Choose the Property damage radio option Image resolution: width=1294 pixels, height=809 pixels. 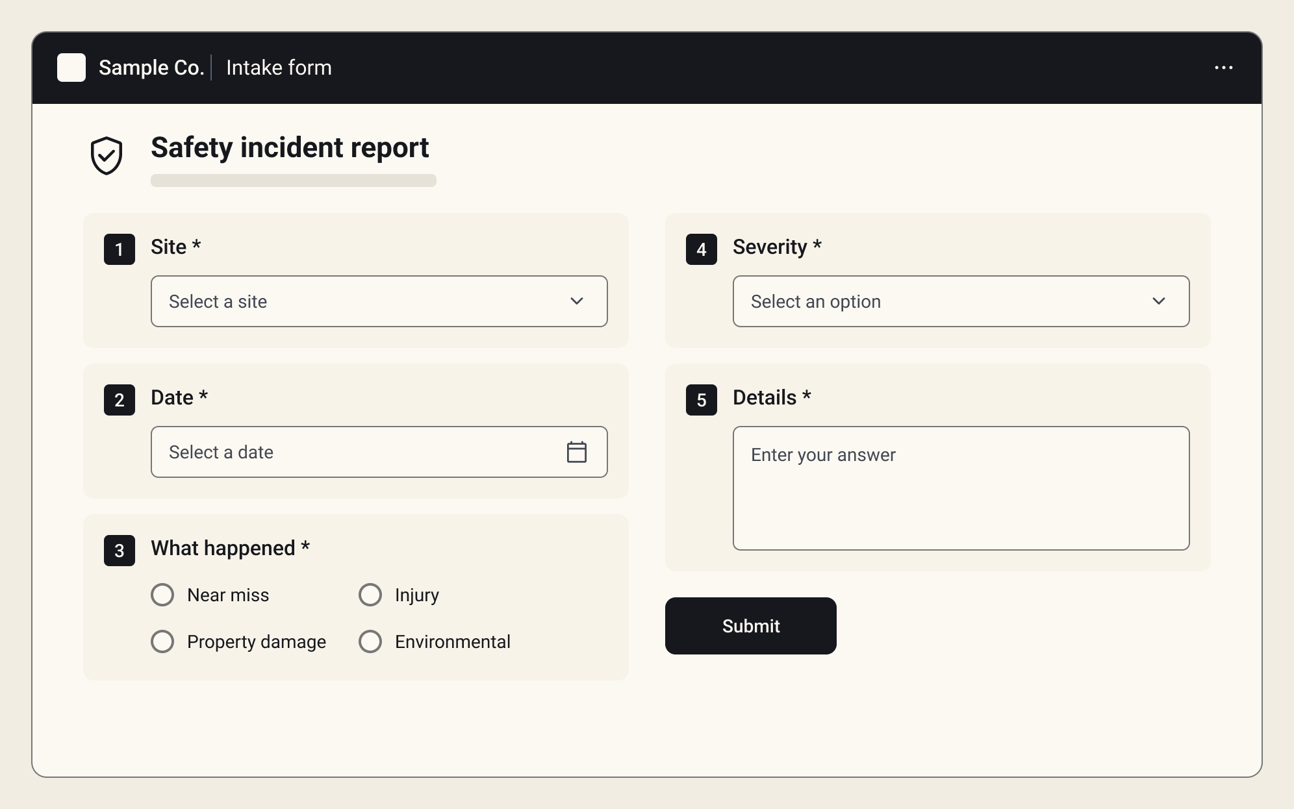pyautogui.click(x=162, y=641)
